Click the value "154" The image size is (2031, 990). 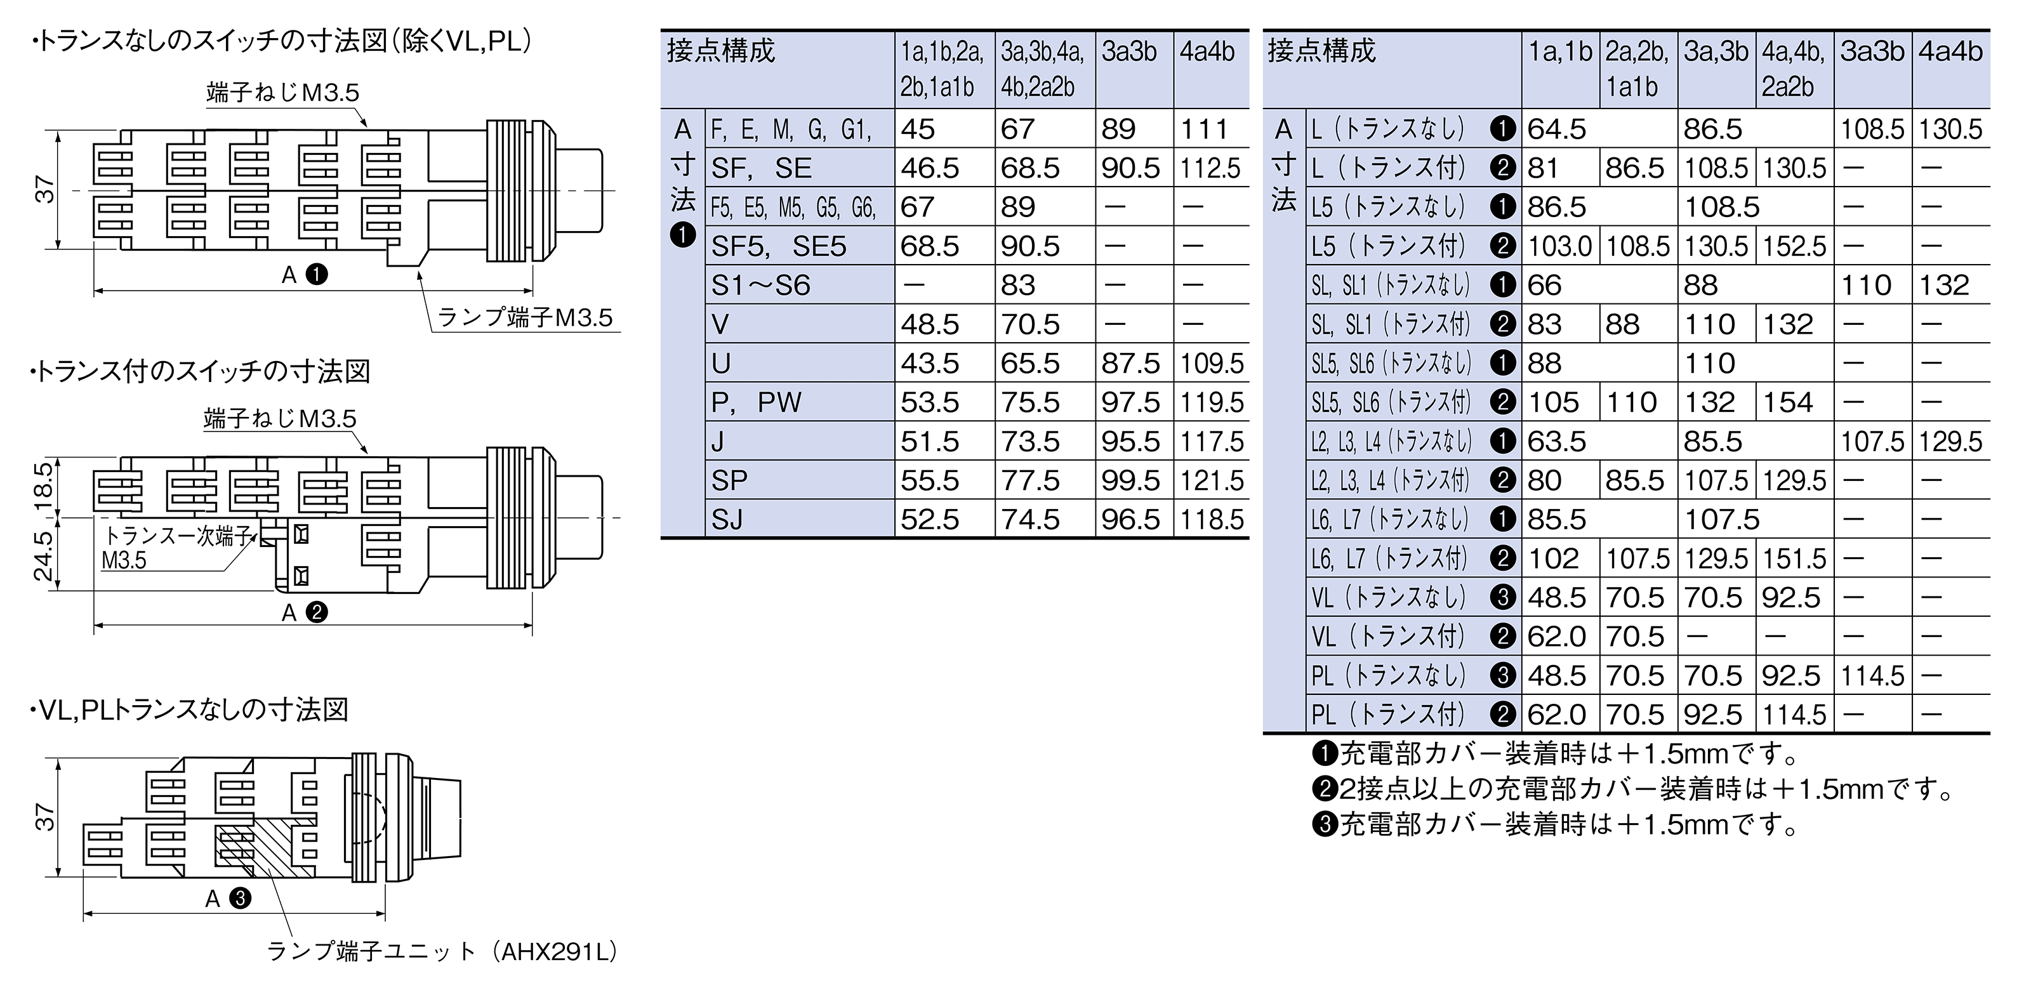[1788, 402]
